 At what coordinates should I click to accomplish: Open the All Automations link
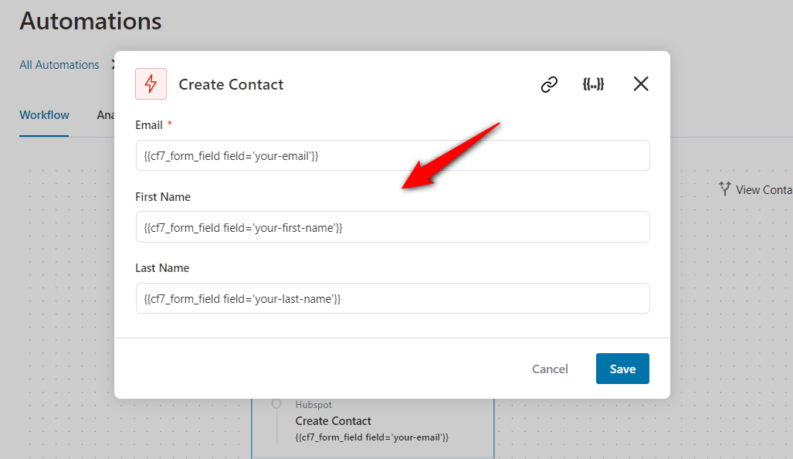pyautogui.click(x=59, y=65)
